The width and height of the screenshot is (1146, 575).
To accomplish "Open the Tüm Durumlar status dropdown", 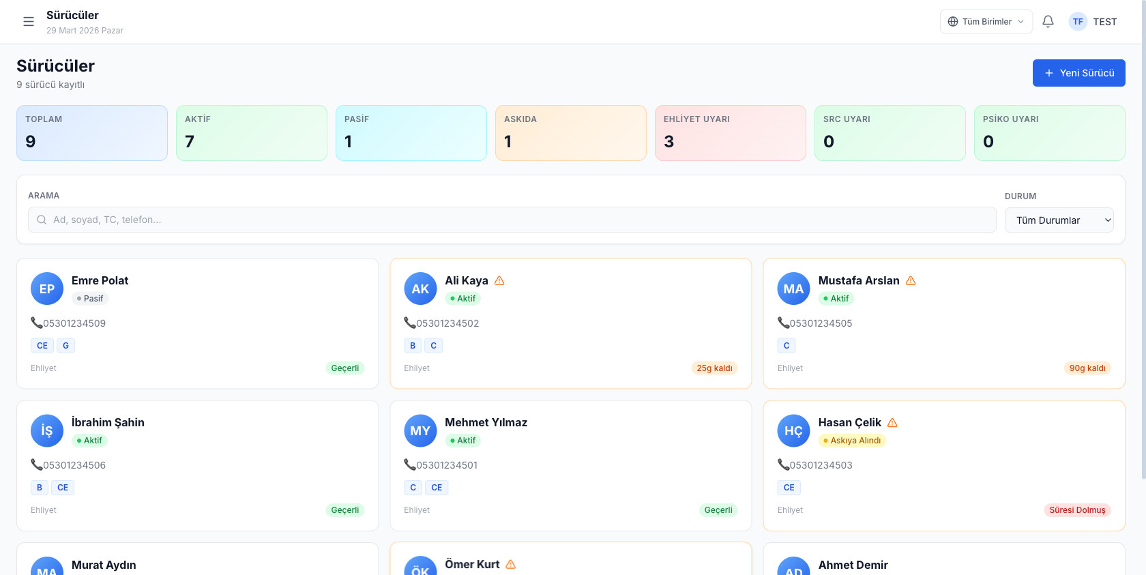I will [1059, 220].
